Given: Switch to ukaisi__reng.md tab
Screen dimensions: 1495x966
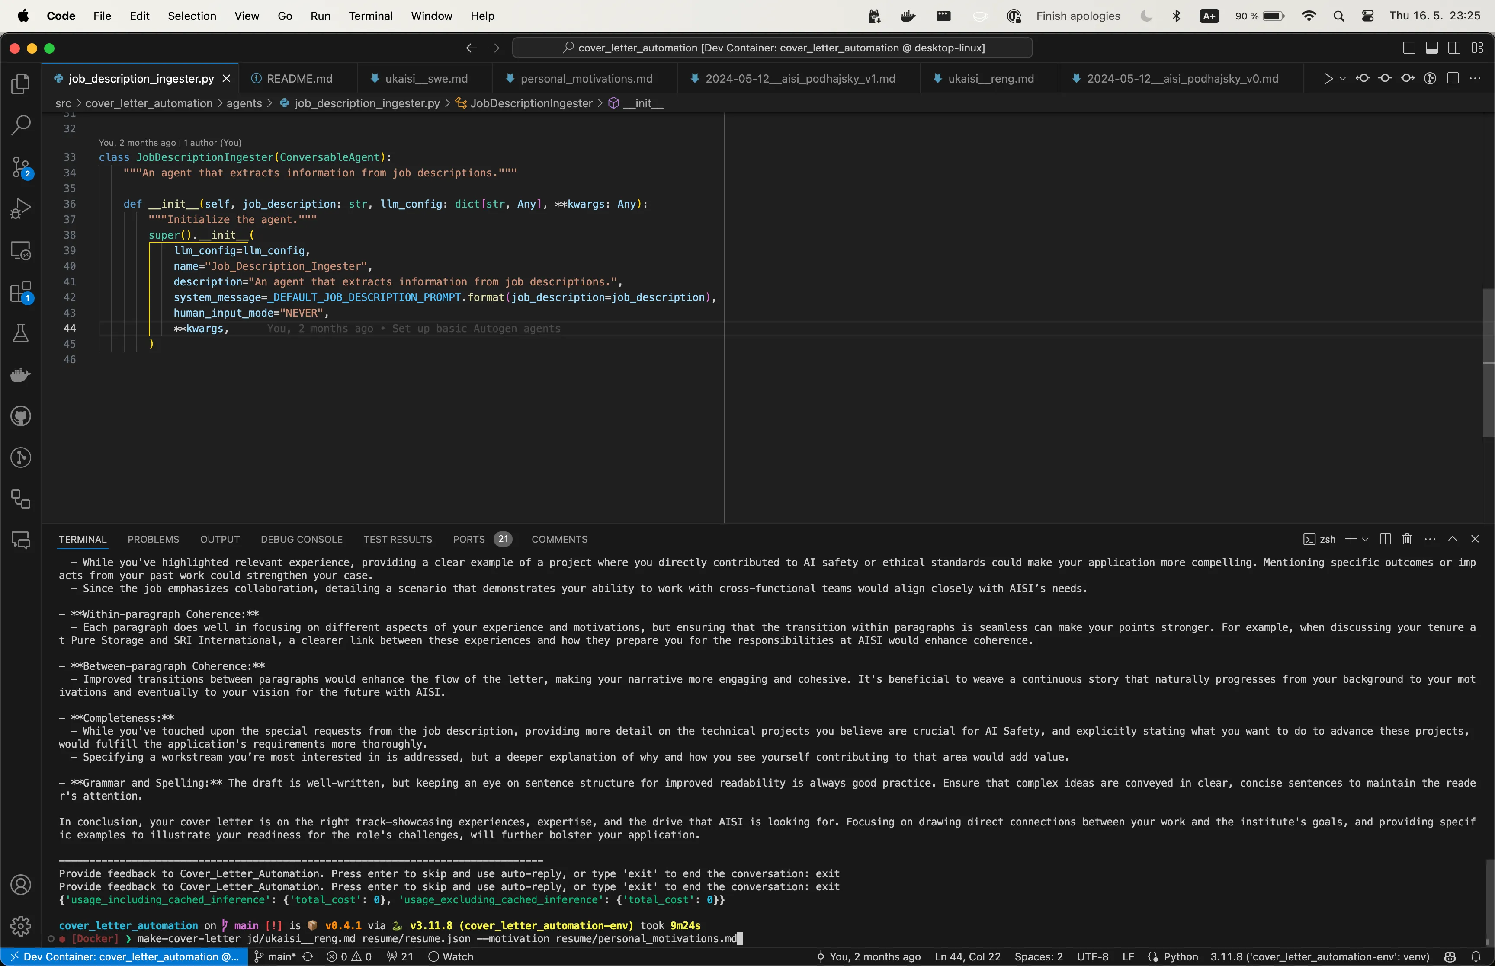Looking at the screenshot, I should (991, 78).
